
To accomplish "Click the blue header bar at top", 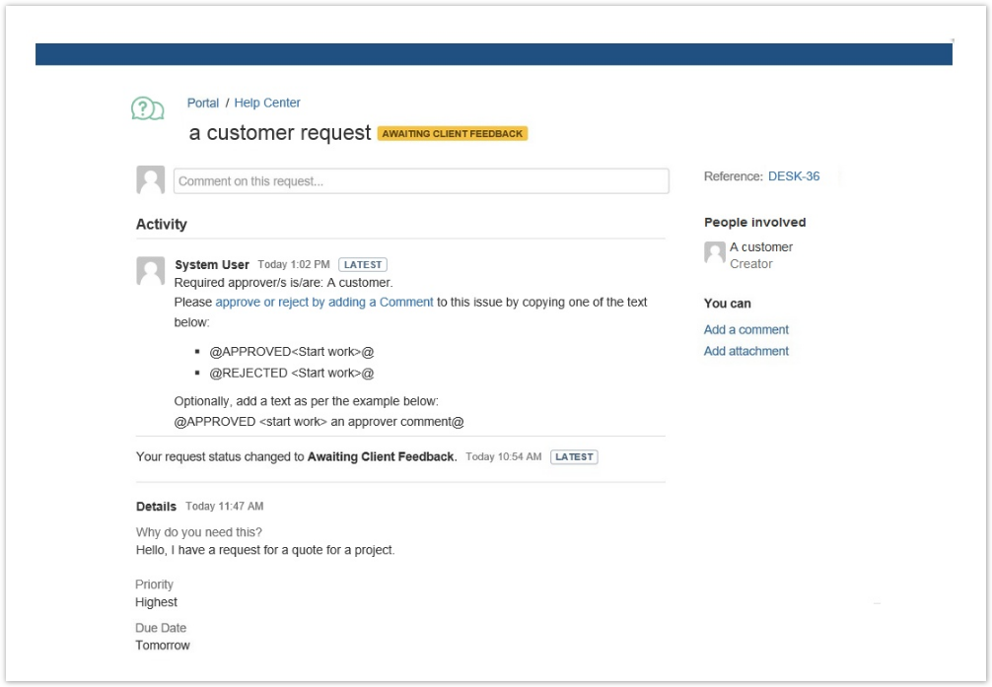I will pyautogui.click(x=493, y=54).
